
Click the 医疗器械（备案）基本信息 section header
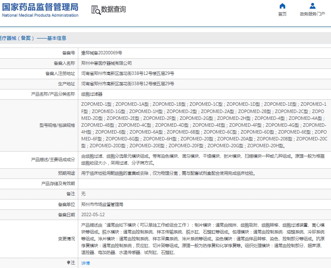pos(33,38)
